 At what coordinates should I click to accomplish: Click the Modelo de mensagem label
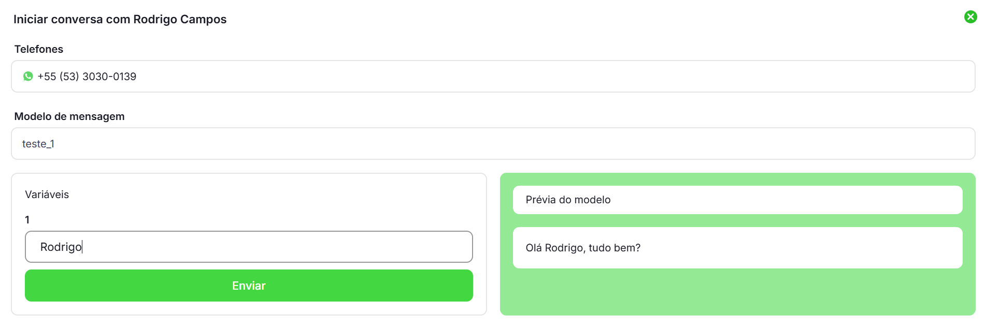69,116
